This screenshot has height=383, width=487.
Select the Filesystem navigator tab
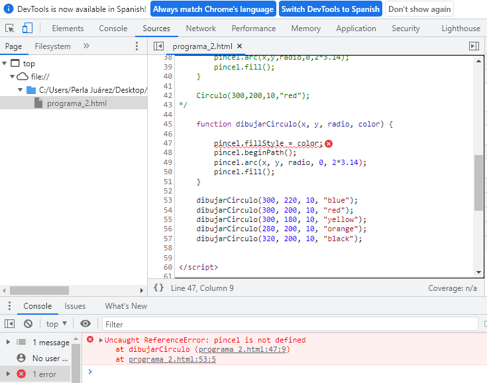52,46
